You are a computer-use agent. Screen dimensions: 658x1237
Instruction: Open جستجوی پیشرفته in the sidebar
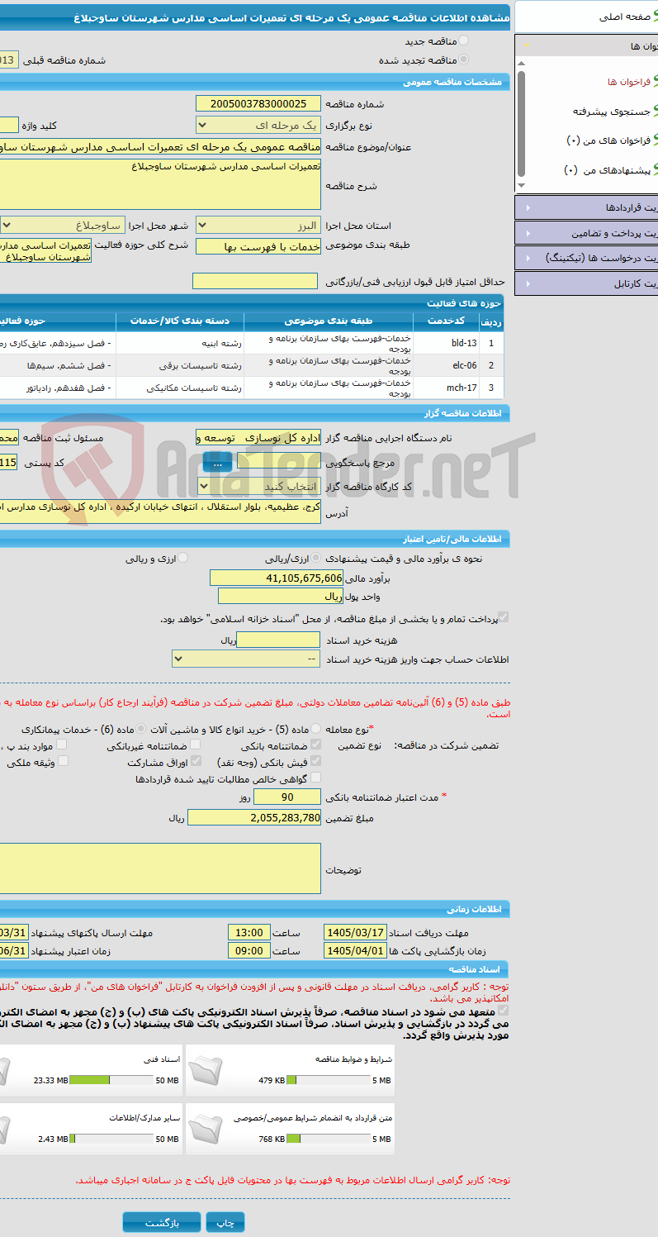click(612, 111)
